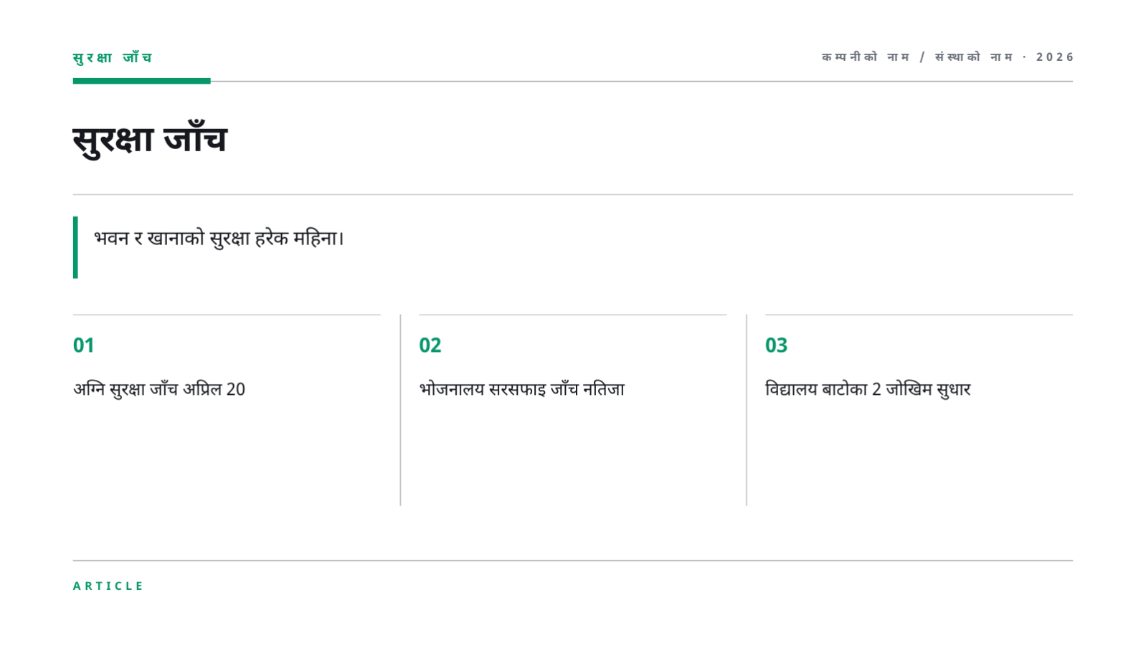Click the text भोजनालय सरसफाइ जाँच नतिजा

(521, 389)
